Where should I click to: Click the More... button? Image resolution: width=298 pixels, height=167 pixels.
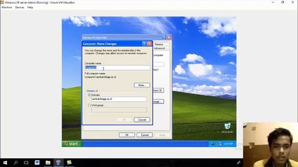tap(142, 85)
